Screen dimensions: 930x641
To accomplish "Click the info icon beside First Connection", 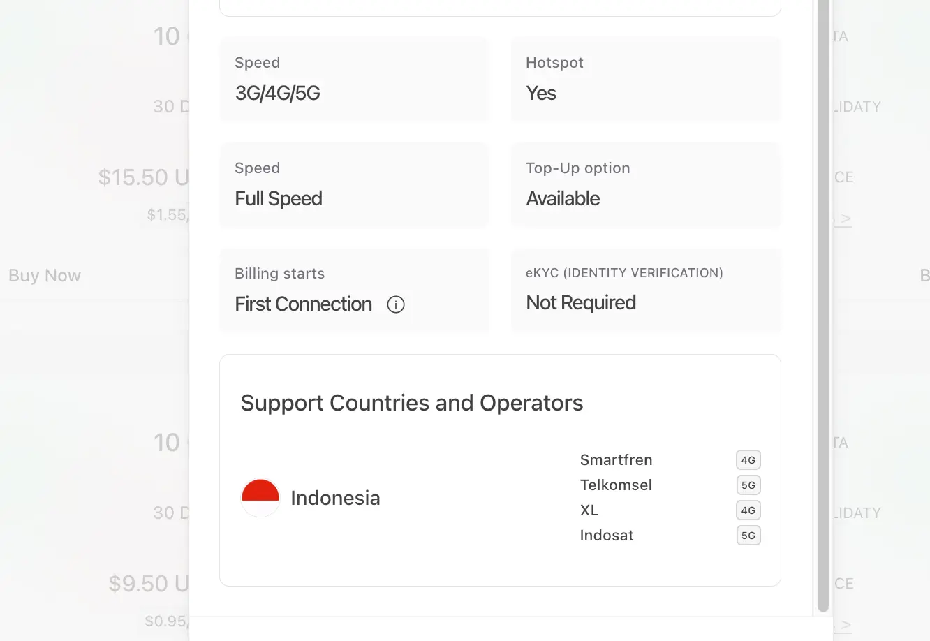I will coord(396,304).
